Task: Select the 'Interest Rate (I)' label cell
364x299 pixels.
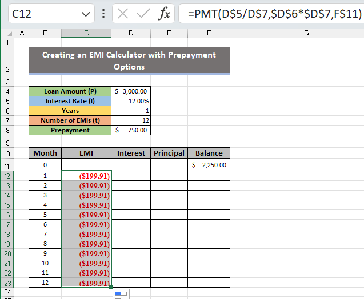Action: pyautogui.click(x=70, y=101)
